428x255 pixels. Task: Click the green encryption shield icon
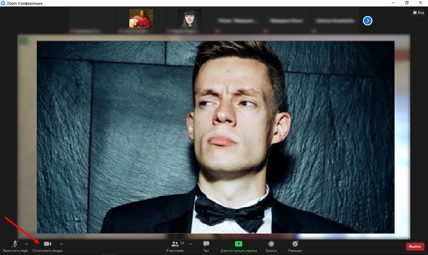24,41
